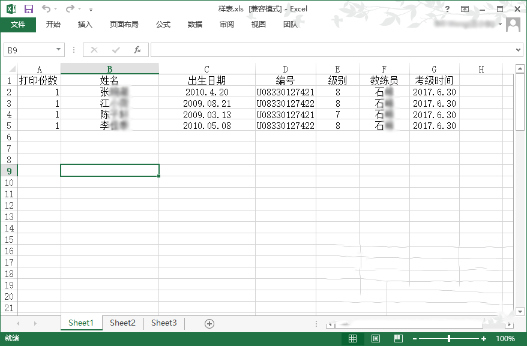Expand the formula bar
The width and height of the screenshot is (527, 346).
point(519,50)
